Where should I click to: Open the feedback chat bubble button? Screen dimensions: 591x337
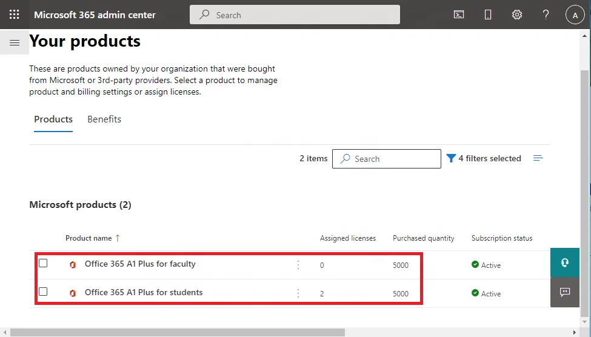click(564, 292)
